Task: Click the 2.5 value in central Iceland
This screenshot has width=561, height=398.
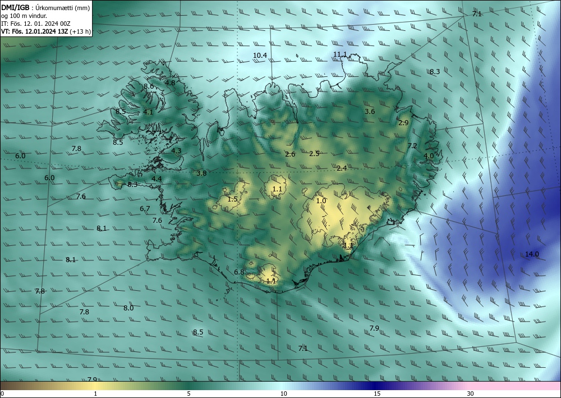Action: click(x=314, y=154)
